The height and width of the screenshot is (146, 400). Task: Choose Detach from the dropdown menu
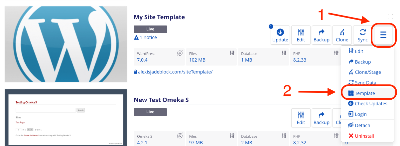coord(368,125)
